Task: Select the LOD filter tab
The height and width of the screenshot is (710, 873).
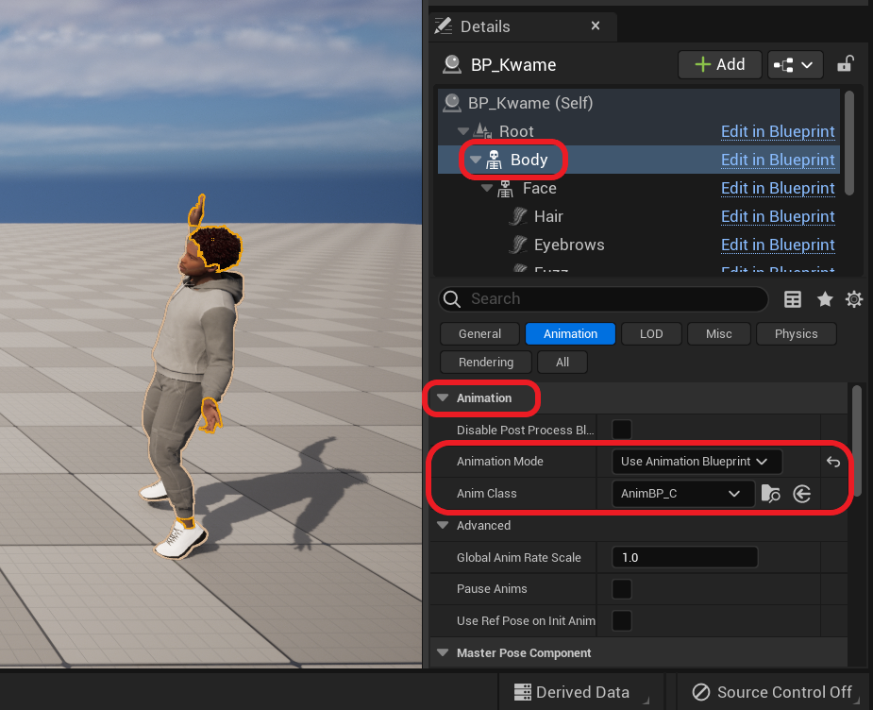Action: 651,333
